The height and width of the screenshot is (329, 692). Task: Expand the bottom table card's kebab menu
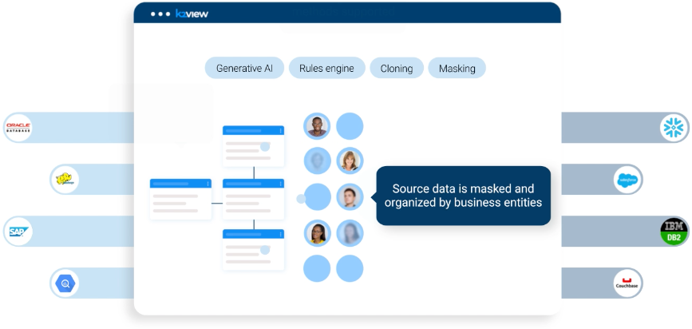pos(280,233)
